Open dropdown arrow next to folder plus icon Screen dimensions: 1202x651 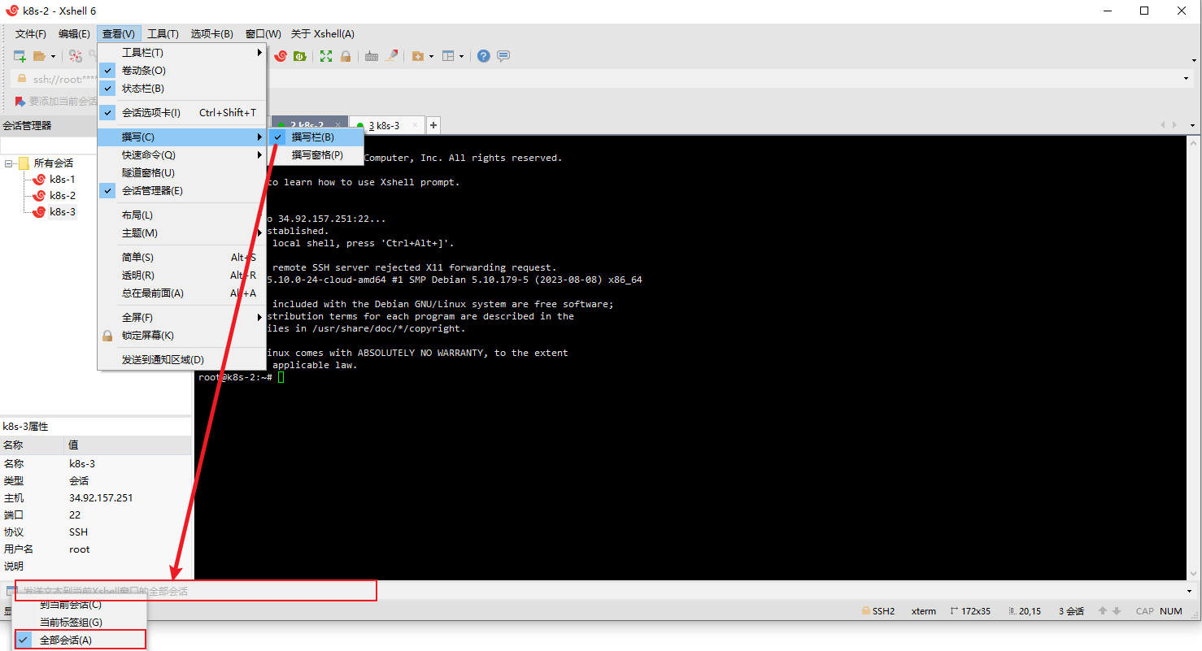coord(431,56)
